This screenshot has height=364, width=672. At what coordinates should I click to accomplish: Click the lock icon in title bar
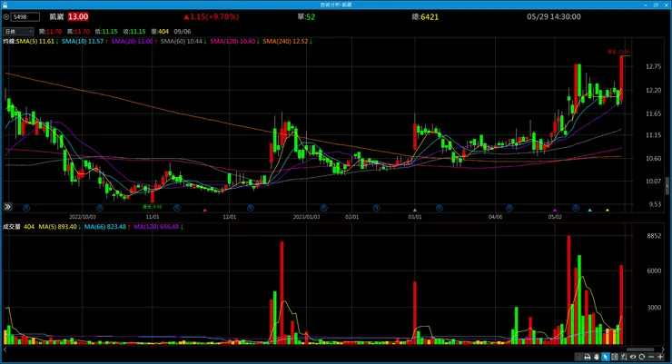pyautogui.click(x=5, y=5)
